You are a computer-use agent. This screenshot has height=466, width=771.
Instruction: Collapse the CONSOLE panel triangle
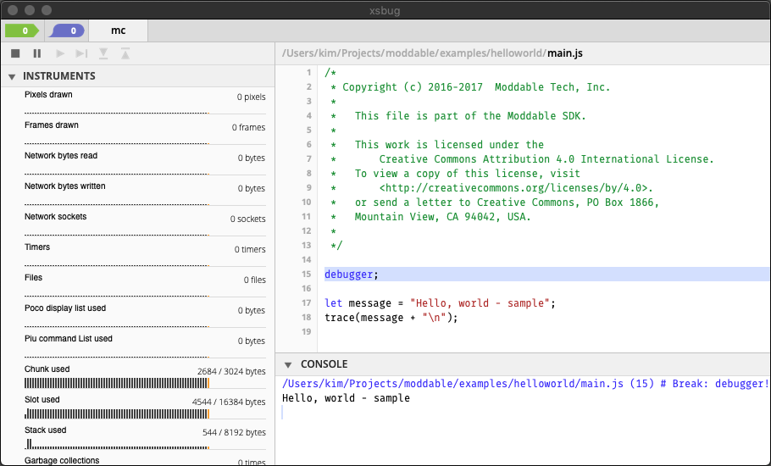click(288, 364)
